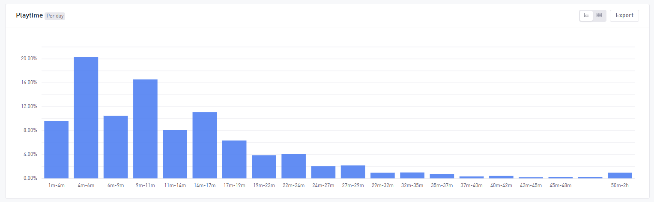
Task: Select the 24m-27m bar
Action: pyautogui.click(x=323, y=172)
